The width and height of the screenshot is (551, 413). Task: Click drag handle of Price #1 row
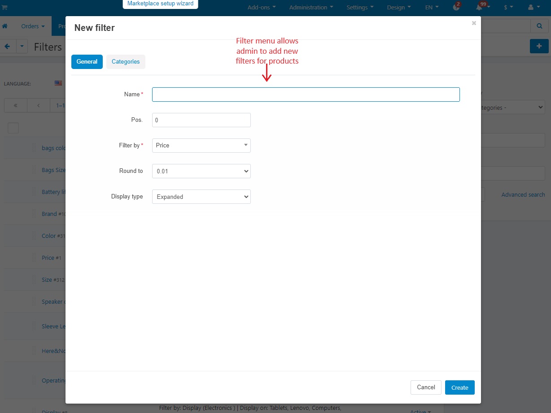(34, 258)
